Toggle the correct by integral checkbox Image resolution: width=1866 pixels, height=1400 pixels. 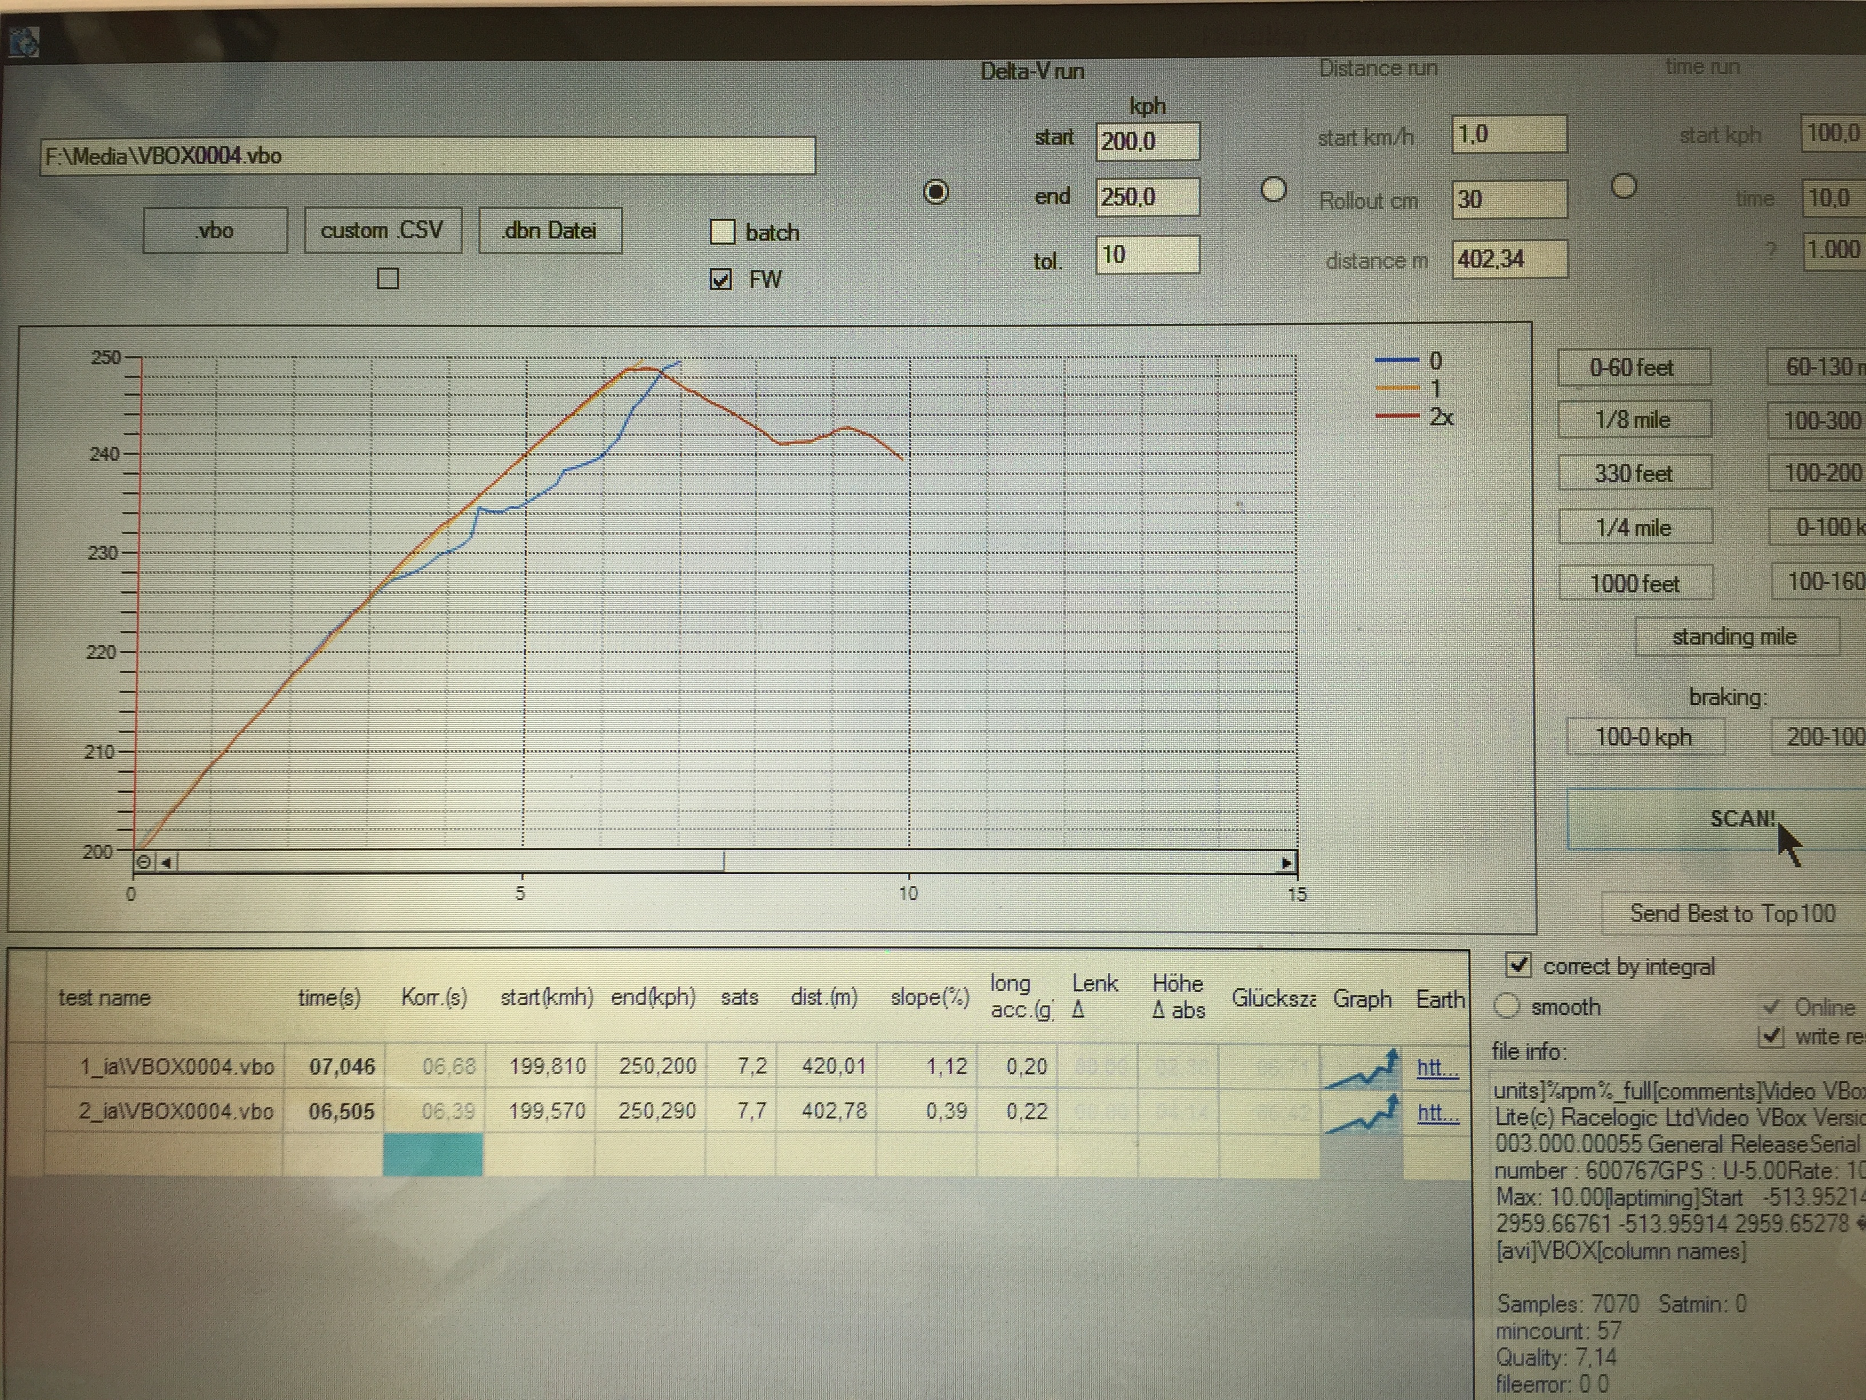(1518, 965)
